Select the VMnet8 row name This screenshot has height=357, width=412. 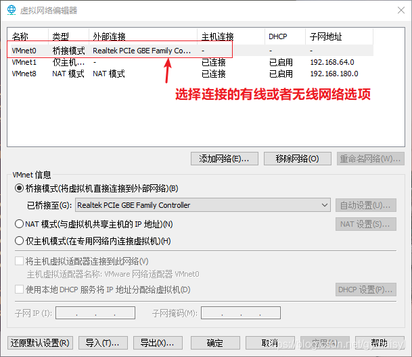coord(24,74)
